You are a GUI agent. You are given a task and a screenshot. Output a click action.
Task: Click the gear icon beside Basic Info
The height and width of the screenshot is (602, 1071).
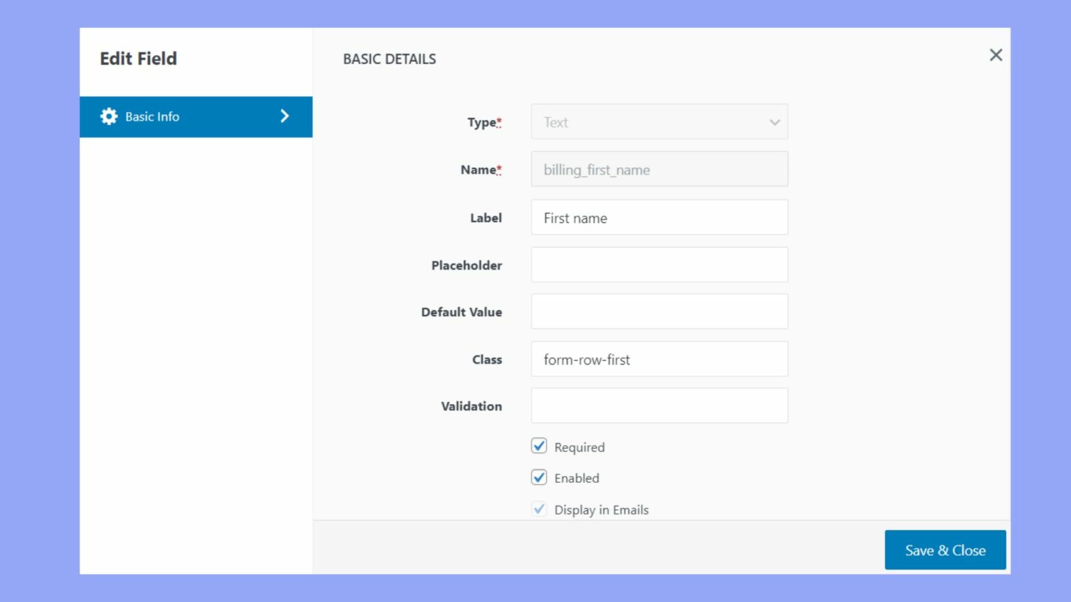click(x=109, y=116)
